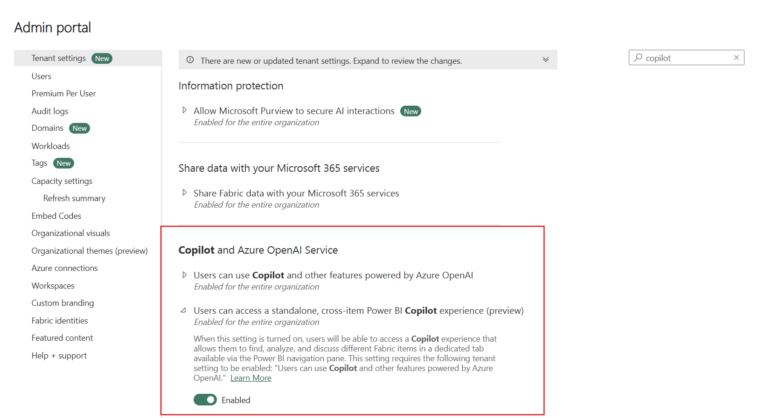Toggle the Enabled switch off
Screen dimensions: 765x418
pyautogui.click(x=205, y=400)
